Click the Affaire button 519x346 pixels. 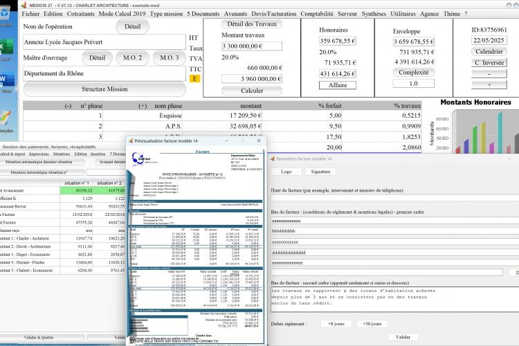coord(338,85)
